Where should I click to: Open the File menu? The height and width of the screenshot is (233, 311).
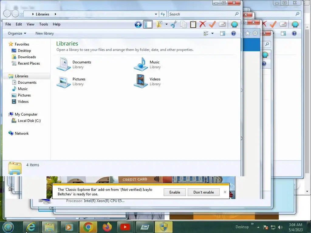click(8, 24)
